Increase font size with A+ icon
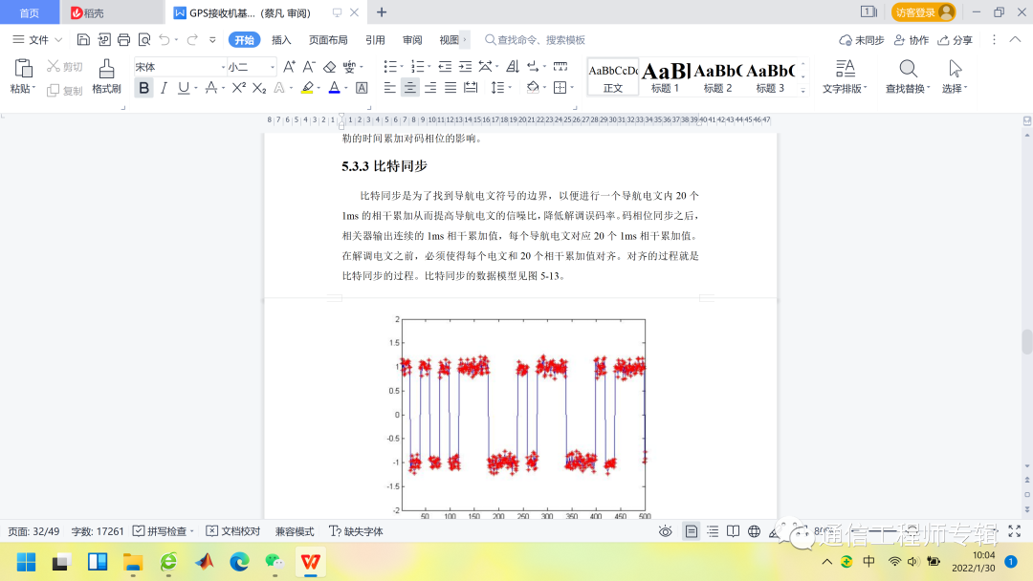 click(x=289, y=67)
